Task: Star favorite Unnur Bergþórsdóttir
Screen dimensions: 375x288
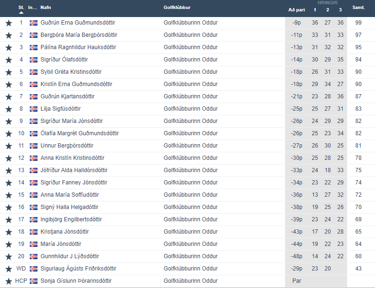Action: (9, 146)
